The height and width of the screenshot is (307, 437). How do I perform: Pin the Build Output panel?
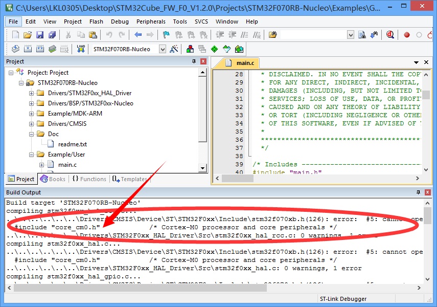coord(418,192)
